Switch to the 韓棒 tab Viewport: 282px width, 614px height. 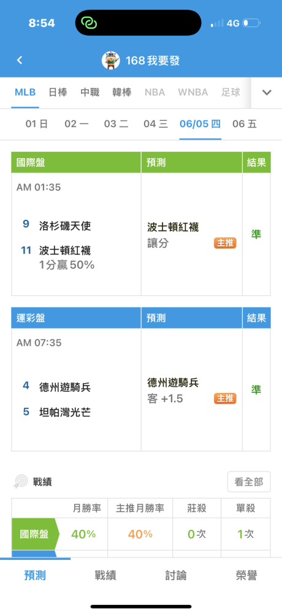tap(122, 93)
